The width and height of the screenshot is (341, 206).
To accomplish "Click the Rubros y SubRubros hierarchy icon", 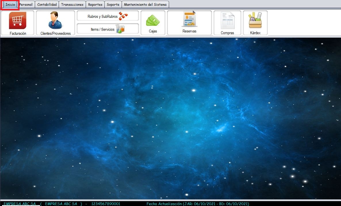I will point(123,16).
